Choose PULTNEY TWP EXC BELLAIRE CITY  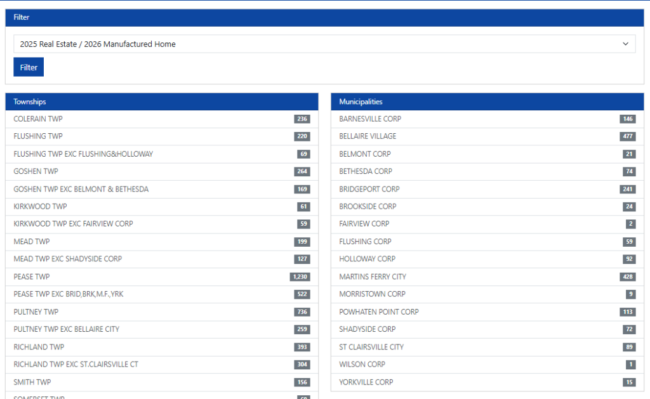(x=67, y=329)
